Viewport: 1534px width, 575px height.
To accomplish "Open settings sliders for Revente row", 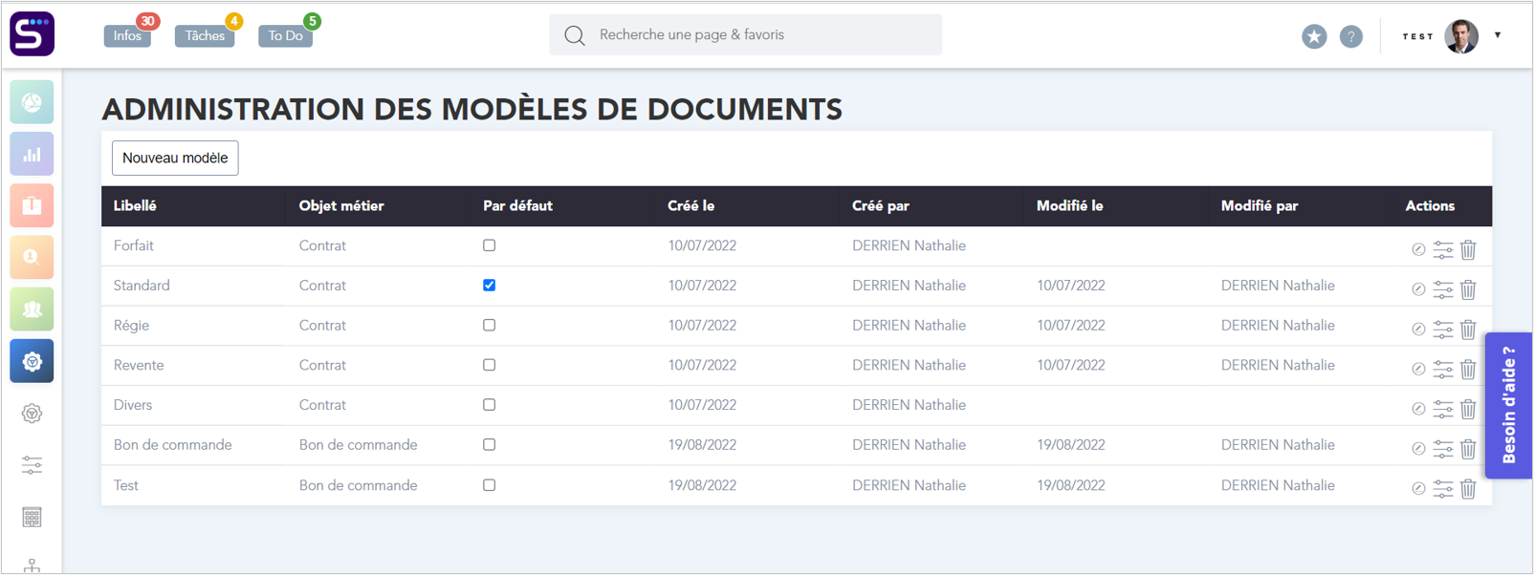I will coord(1443,369).
